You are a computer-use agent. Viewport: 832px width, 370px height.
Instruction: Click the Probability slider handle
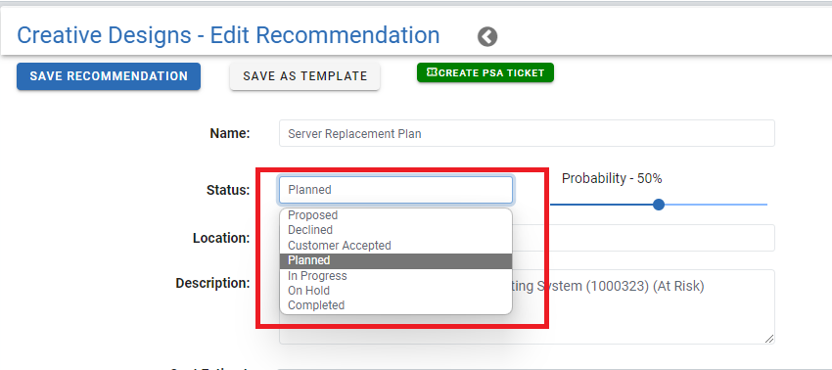click(659, 205)
